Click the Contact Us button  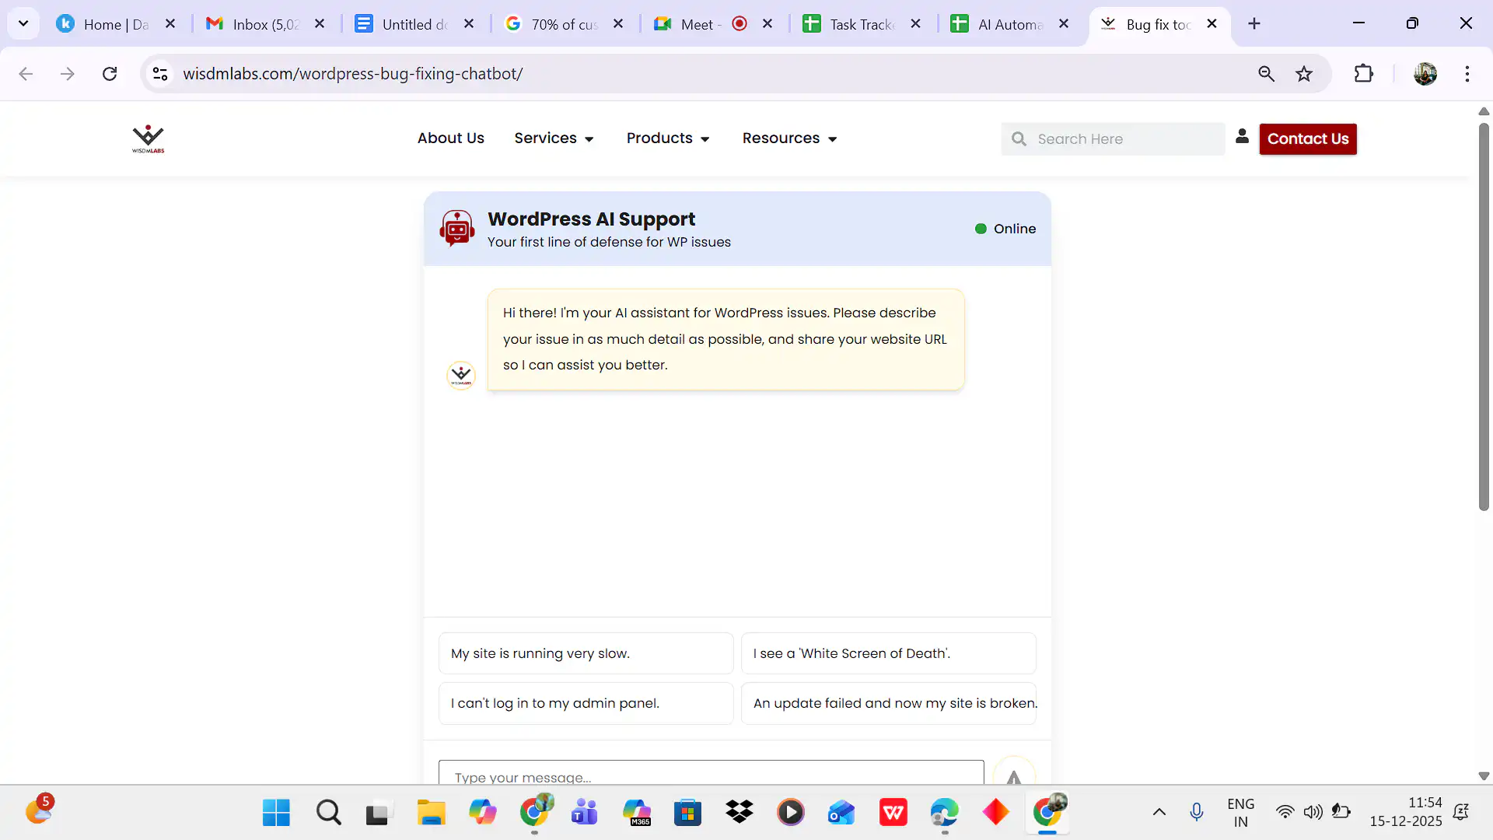point(1308,139)
